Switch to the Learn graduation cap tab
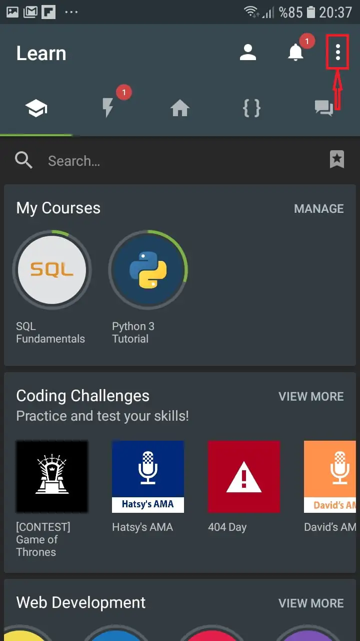The width and height of the screenshot is (360, 641). click(36, 108)
